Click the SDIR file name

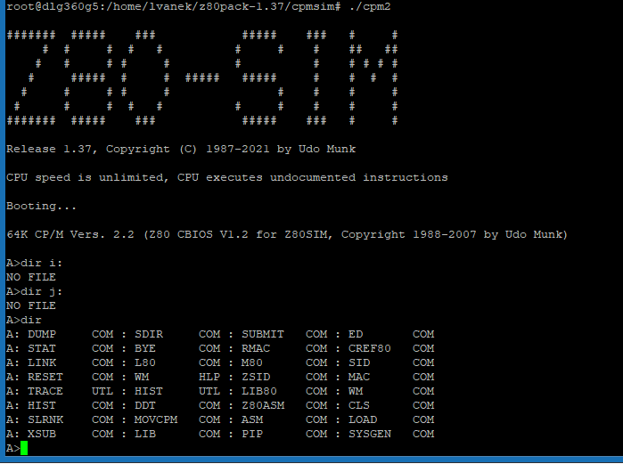click(149, 334)
